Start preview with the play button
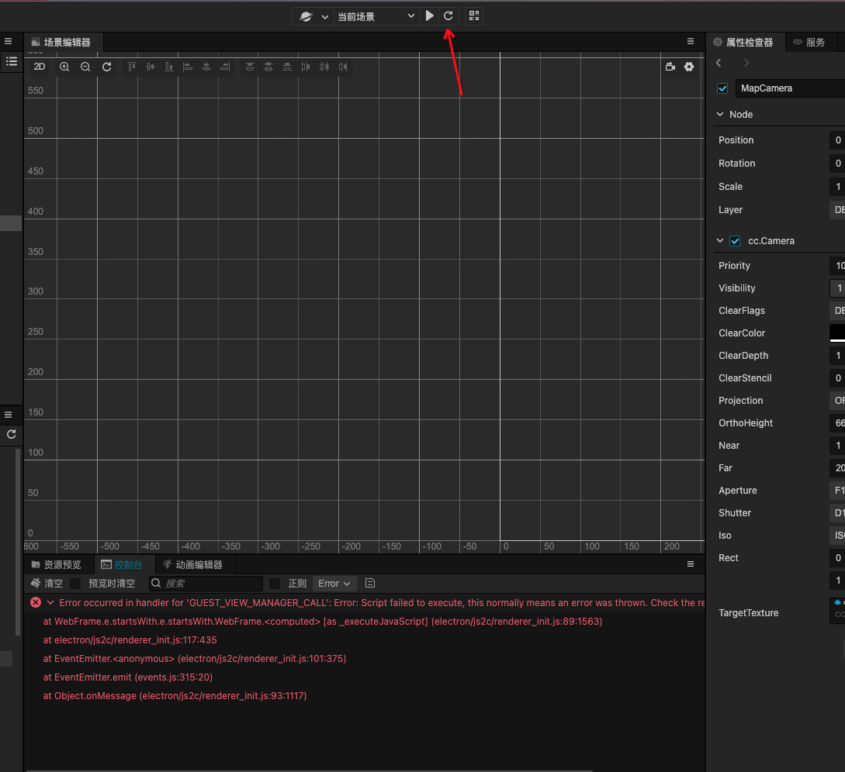 click(430, 16)
